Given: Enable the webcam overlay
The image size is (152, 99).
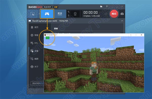Looking at the screenshot, I should [75, 14].
